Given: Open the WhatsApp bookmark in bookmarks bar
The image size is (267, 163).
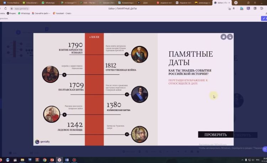Looking at the screenshot, I should point(23,13).
